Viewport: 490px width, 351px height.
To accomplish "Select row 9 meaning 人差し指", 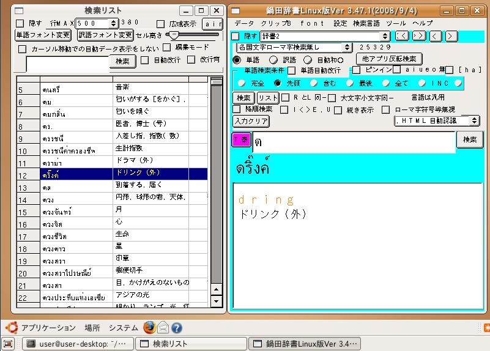I will point(112,138).
